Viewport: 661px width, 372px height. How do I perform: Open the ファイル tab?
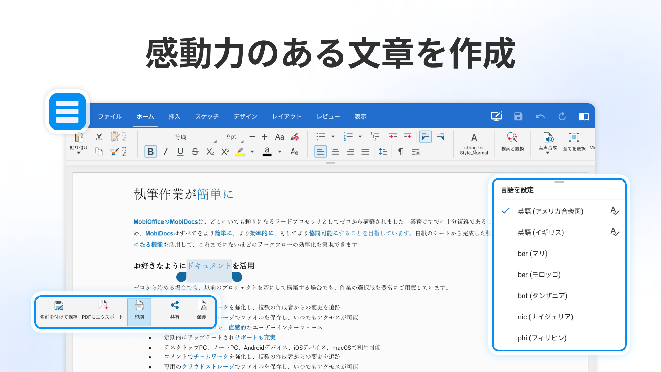coord(110,117)
